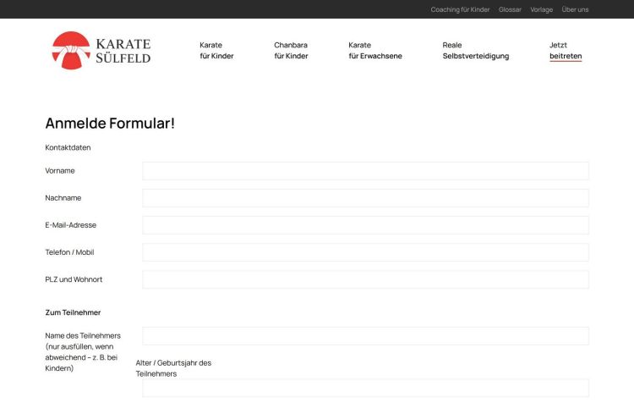Viewport: 634px width, 408px height.
Task: Click the Kontaktdaten label
Action: click(68, 147)
